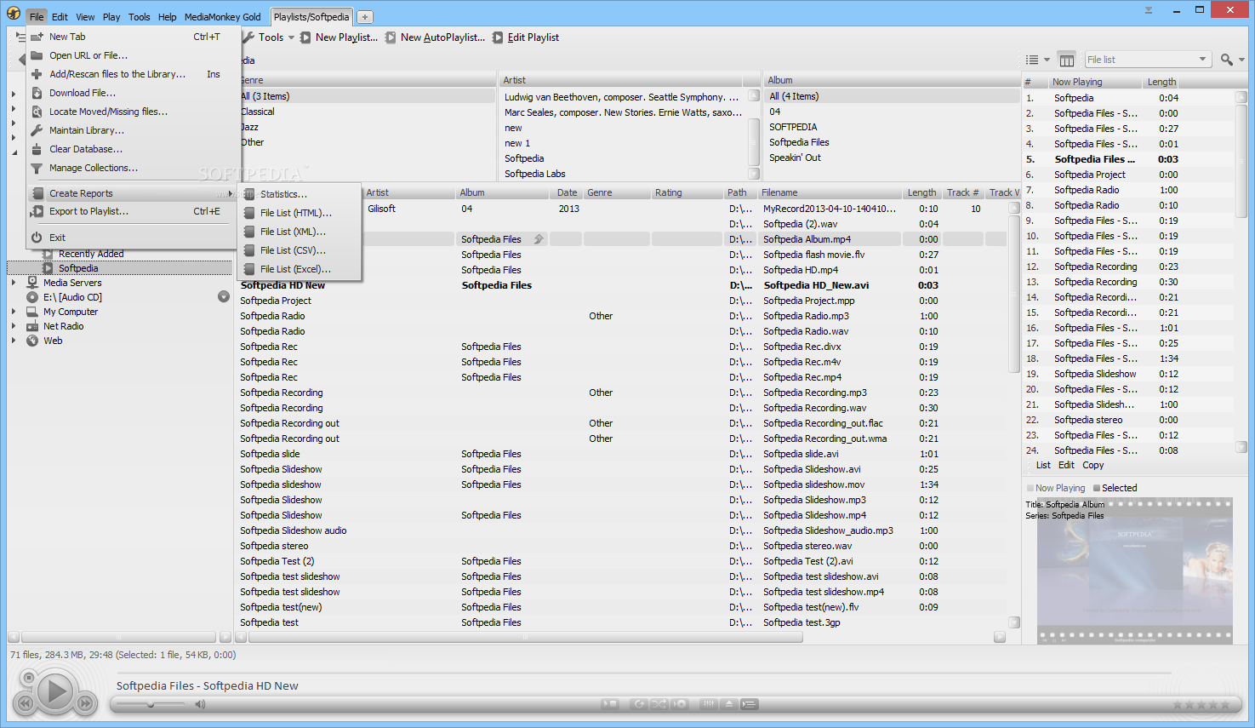The image size is (1255, 728).
Task: Show the Now Playing preview option
Action: coord(1055,488)
